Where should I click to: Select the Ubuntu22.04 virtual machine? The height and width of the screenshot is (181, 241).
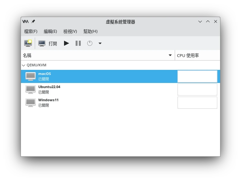49,89
